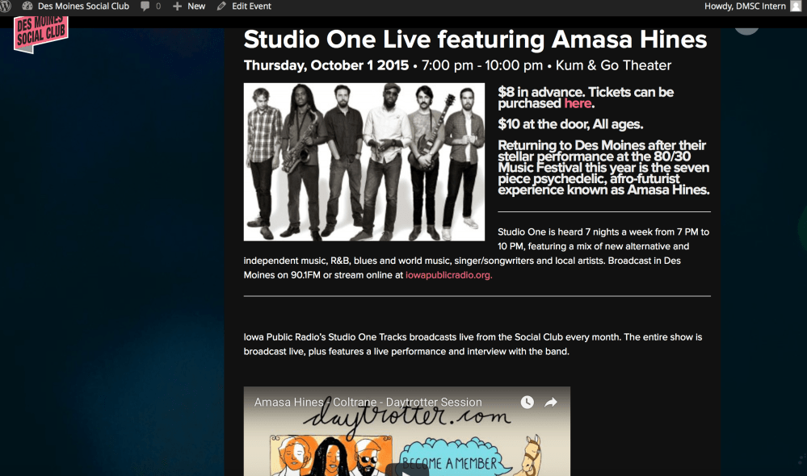Open the Des Moines Social Club menu
This screenshot has height=476, width=807.
click(x=83, y=6)
